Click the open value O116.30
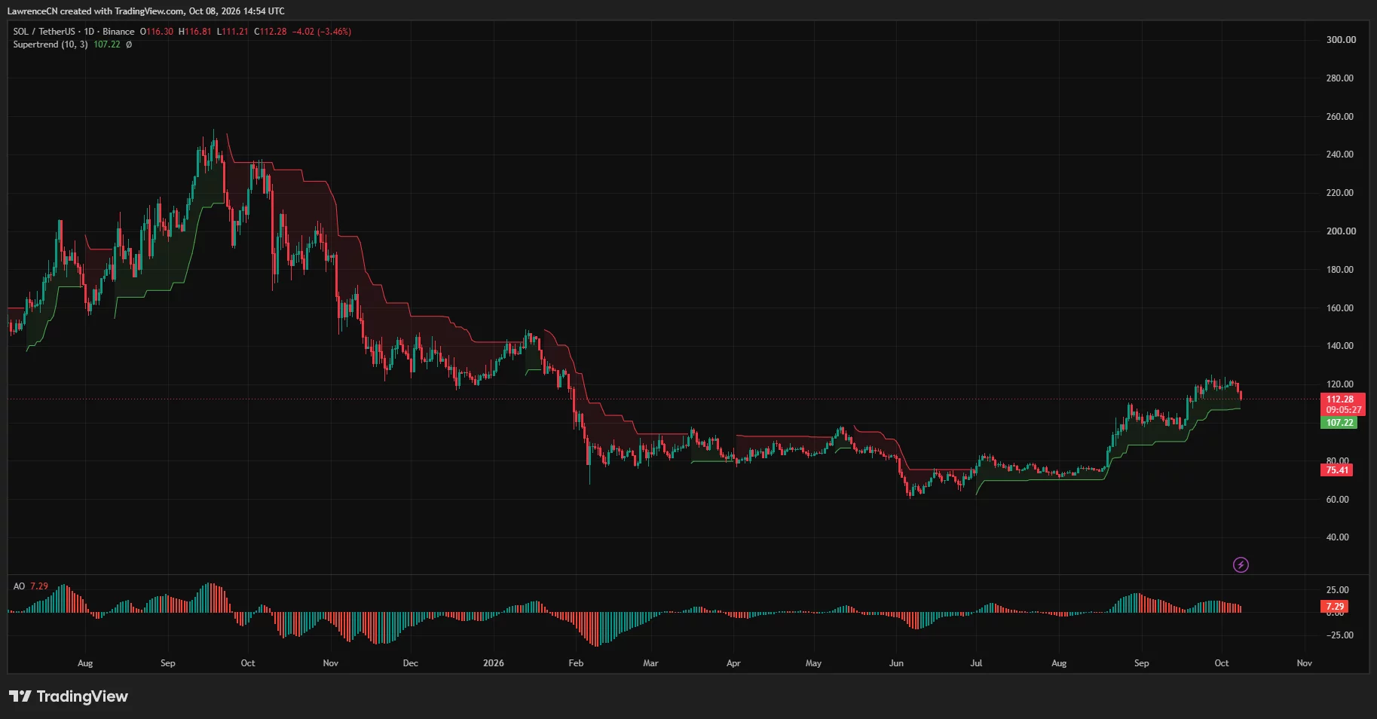Viewport: 1377px width, 719px height. [x=157, y=32]
